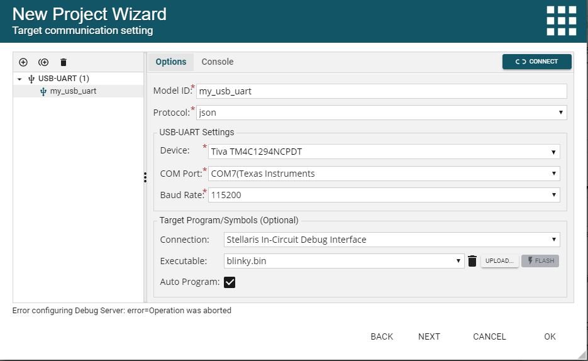Click the vertical dots splitter handle

(145, 177)
